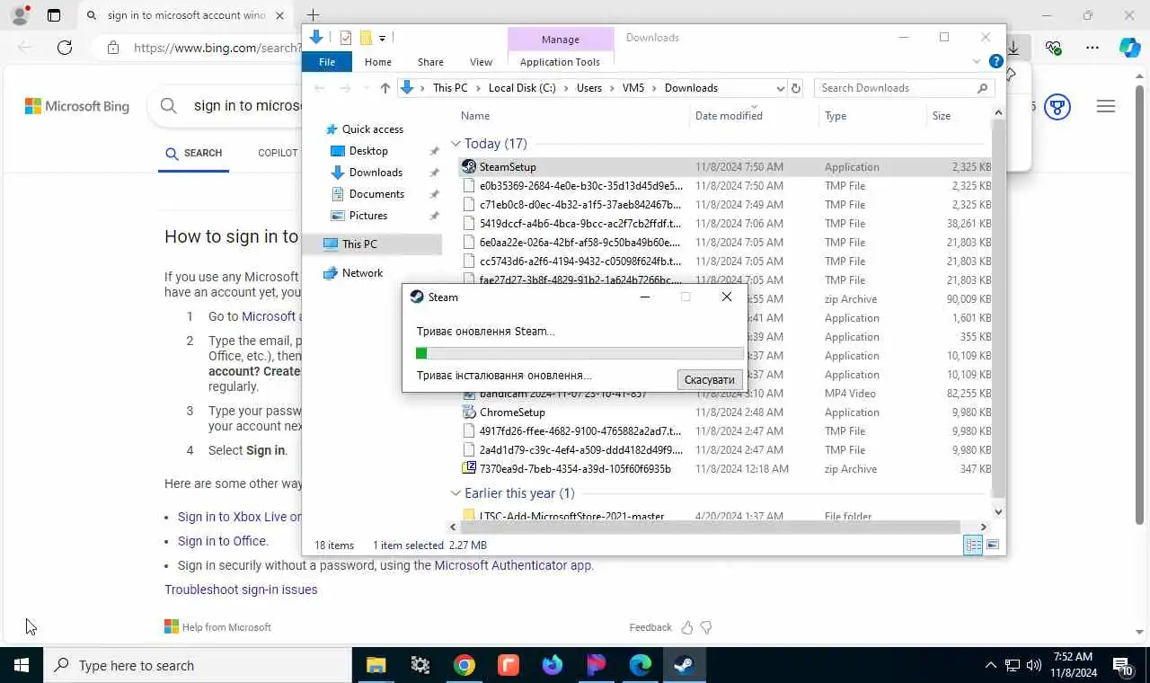This screenshot has height=683, width=1150.
Task: Switch to the Home ribbon tab
Action: 378,62
